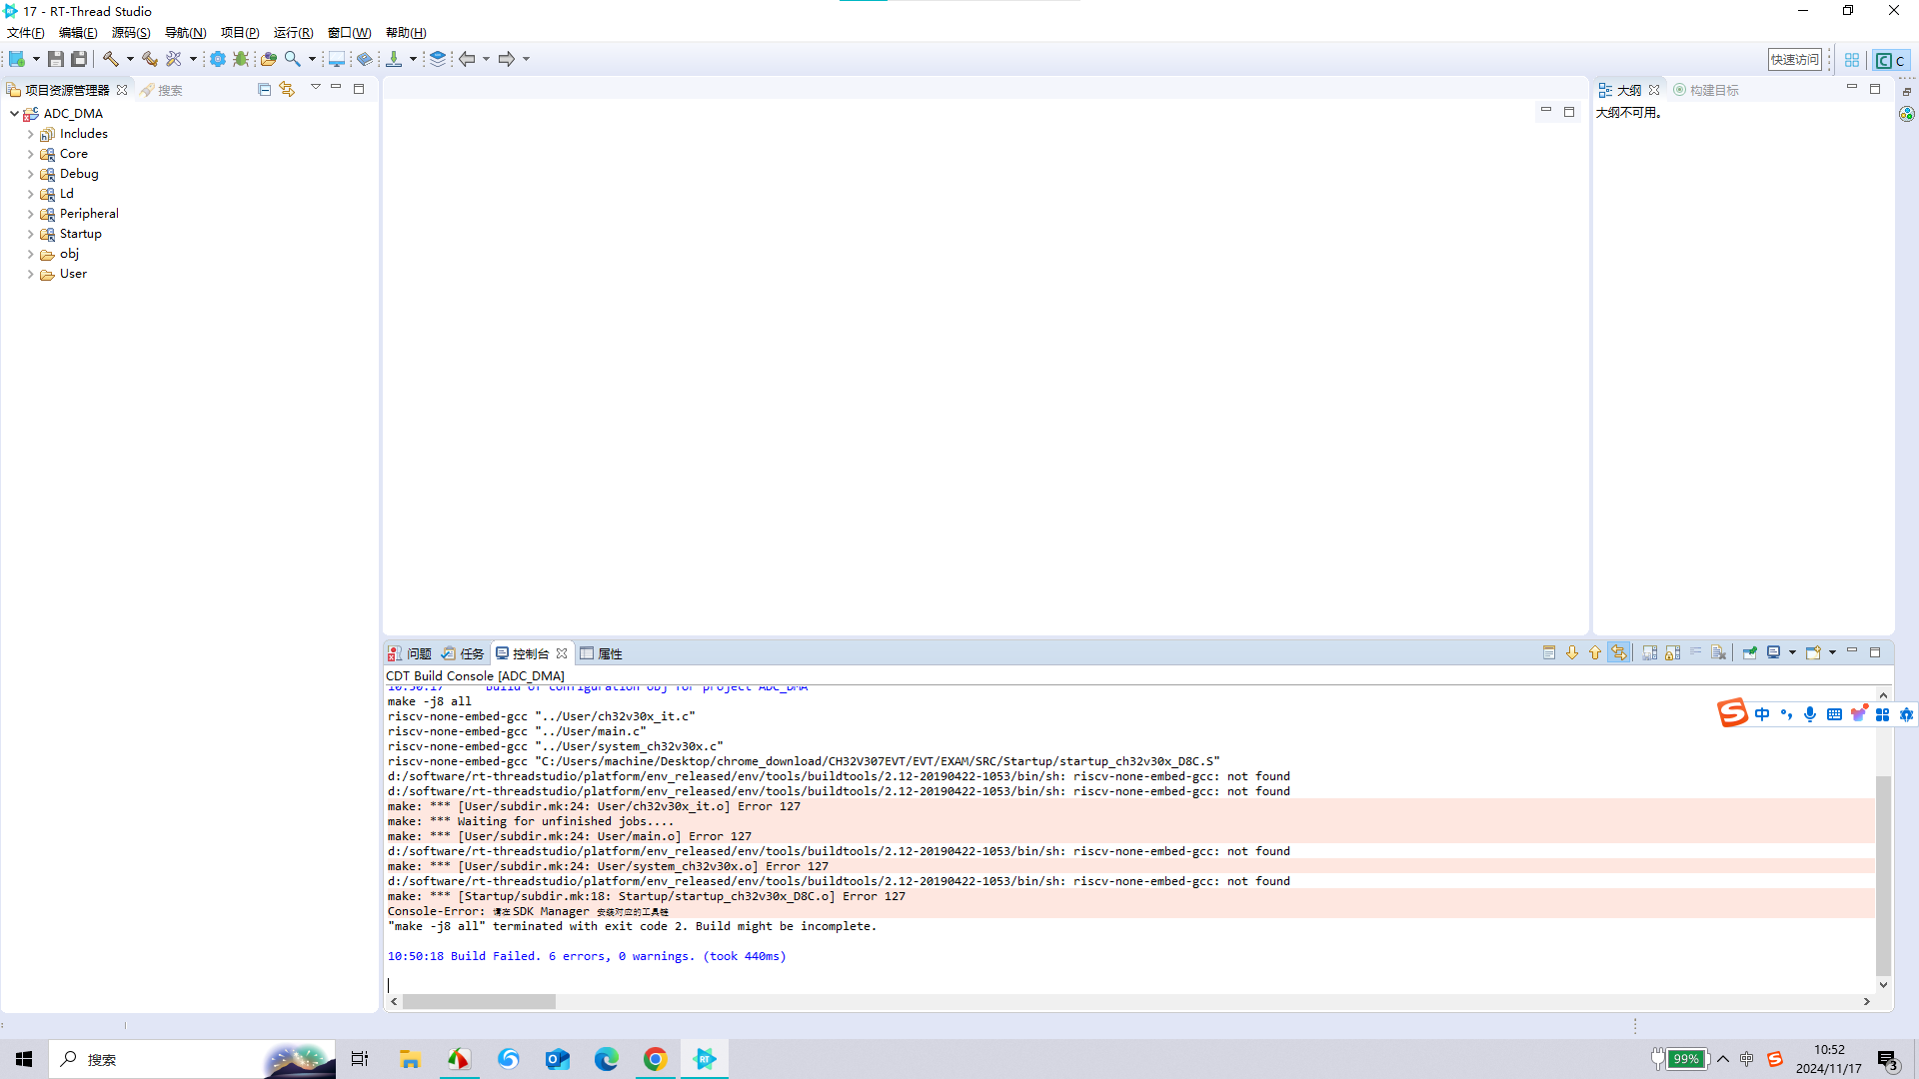Open the SDK Manager layers icon
Screen dimensions: 1919x1079
click(438, 59)
